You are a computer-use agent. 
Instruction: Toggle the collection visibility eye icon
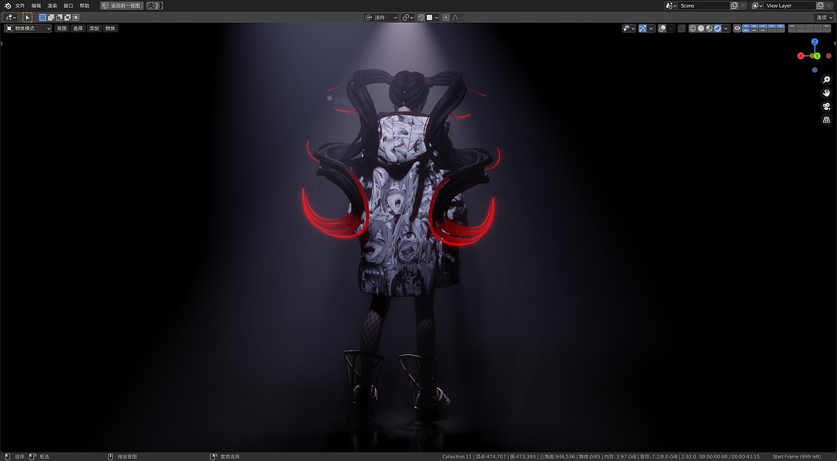[x=738, y=28]
